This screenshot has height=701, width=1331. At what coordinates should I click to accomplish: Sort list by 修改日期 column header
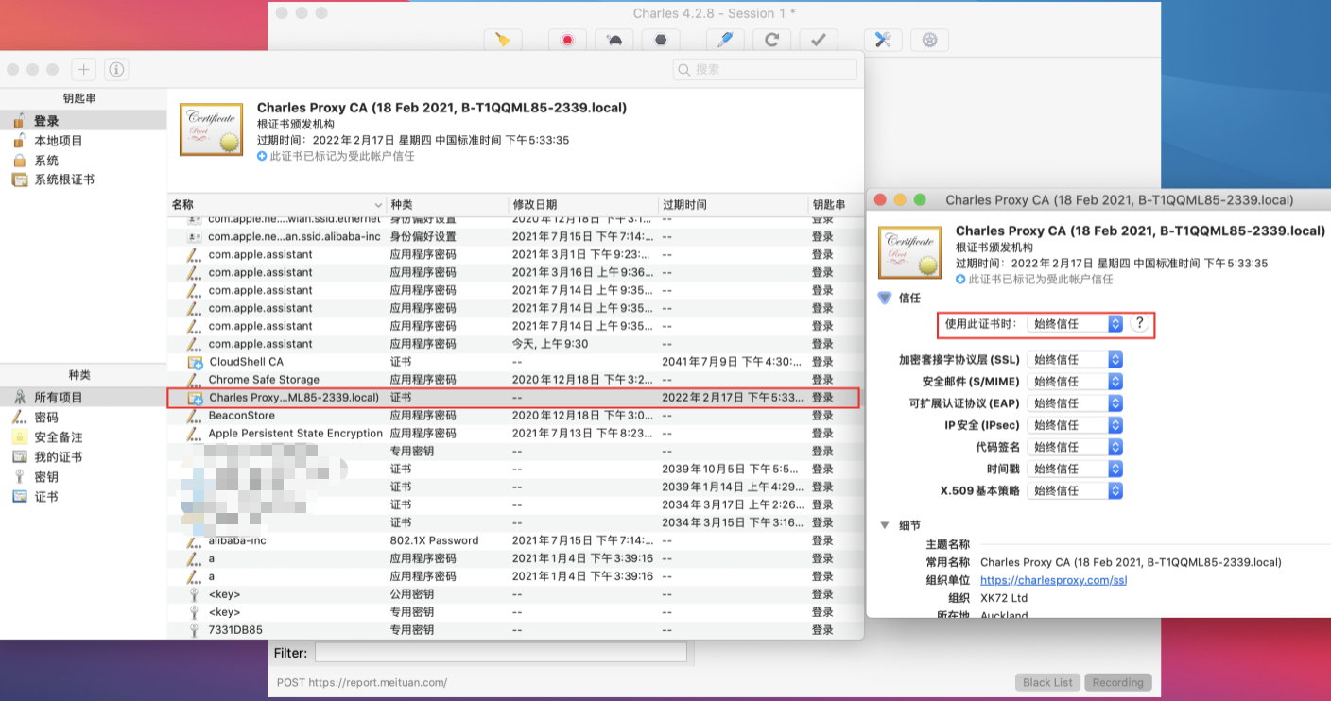point(583,205)
